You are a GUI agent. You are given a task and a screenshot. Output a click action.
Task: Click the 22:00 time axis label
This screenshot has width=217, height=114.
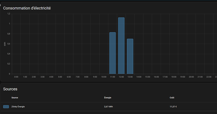209,77
